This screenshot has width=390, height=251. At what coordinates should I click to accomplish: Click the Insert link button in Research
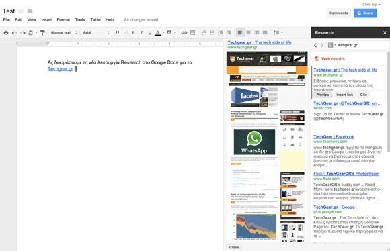[344, 95]
